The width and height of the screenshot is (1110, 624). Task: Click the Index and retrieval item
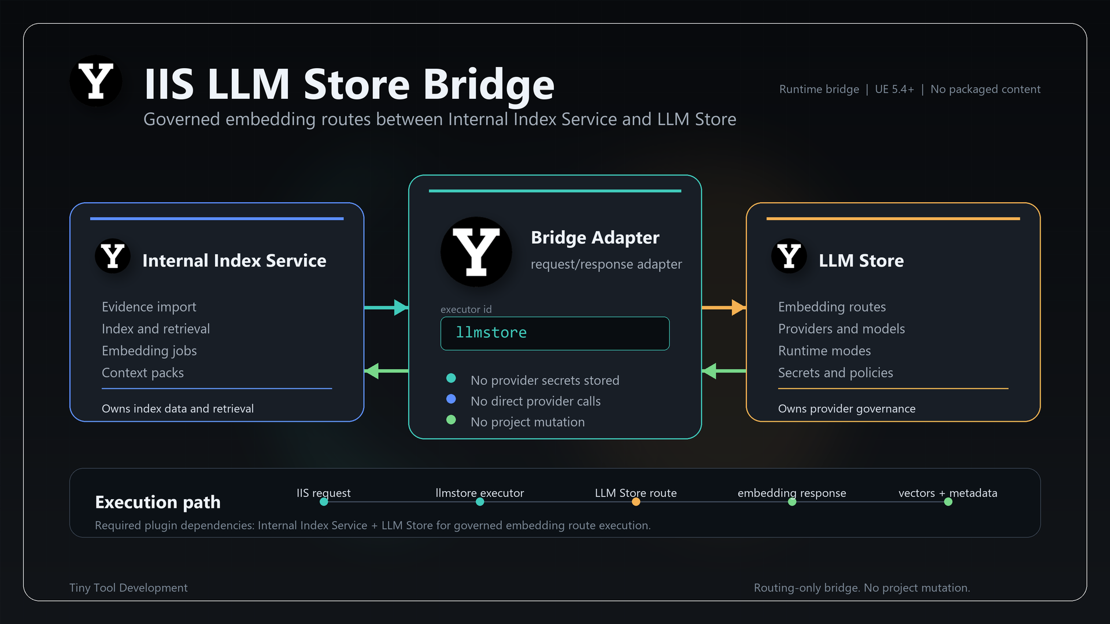click(x=156, y=329)
